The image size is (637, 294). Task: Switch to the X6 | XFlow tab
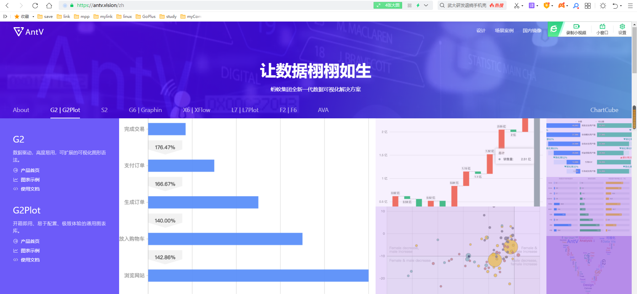click(197, 110)
